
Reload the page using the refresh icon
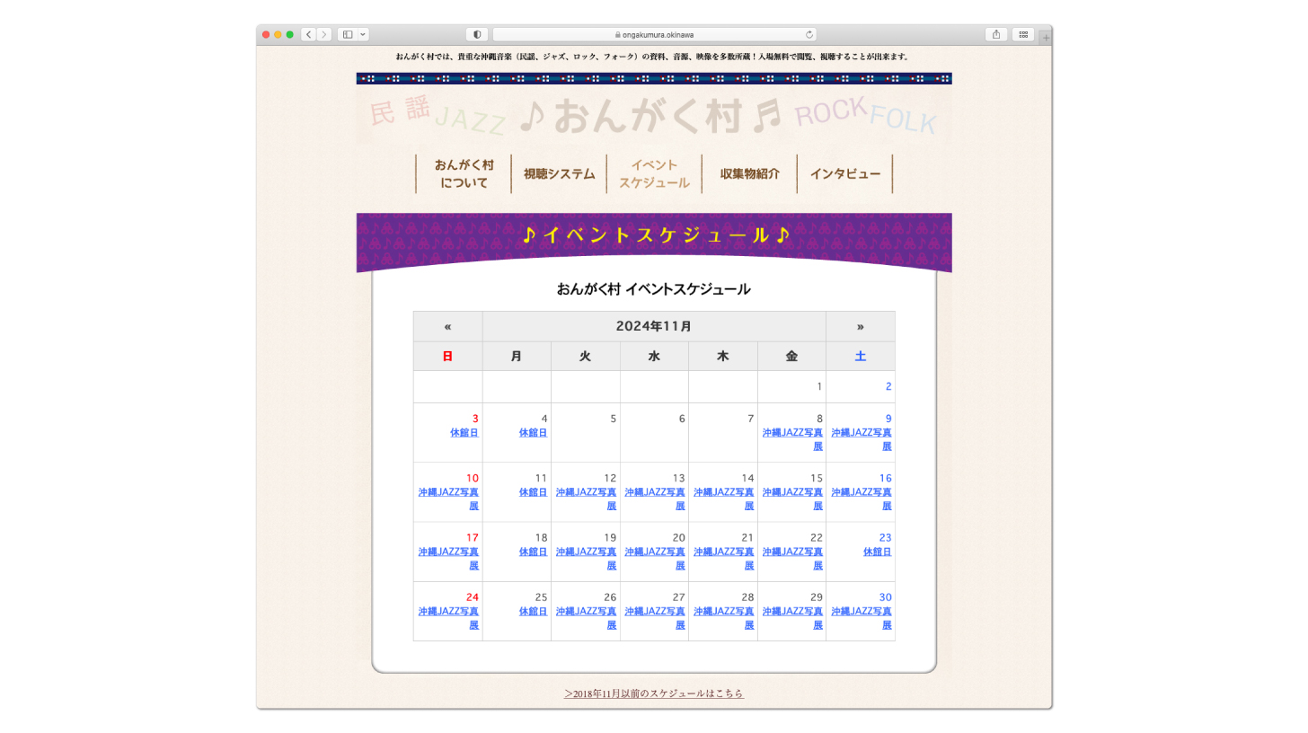(809, 35)
